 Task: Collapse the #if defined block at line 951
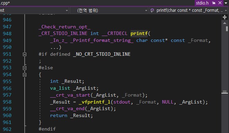click(x=25, y=54)
